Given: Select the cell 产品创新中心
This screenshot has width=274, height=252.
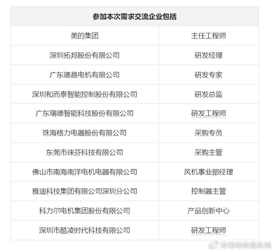Looking at the screenshot, I should coord(209,211).
